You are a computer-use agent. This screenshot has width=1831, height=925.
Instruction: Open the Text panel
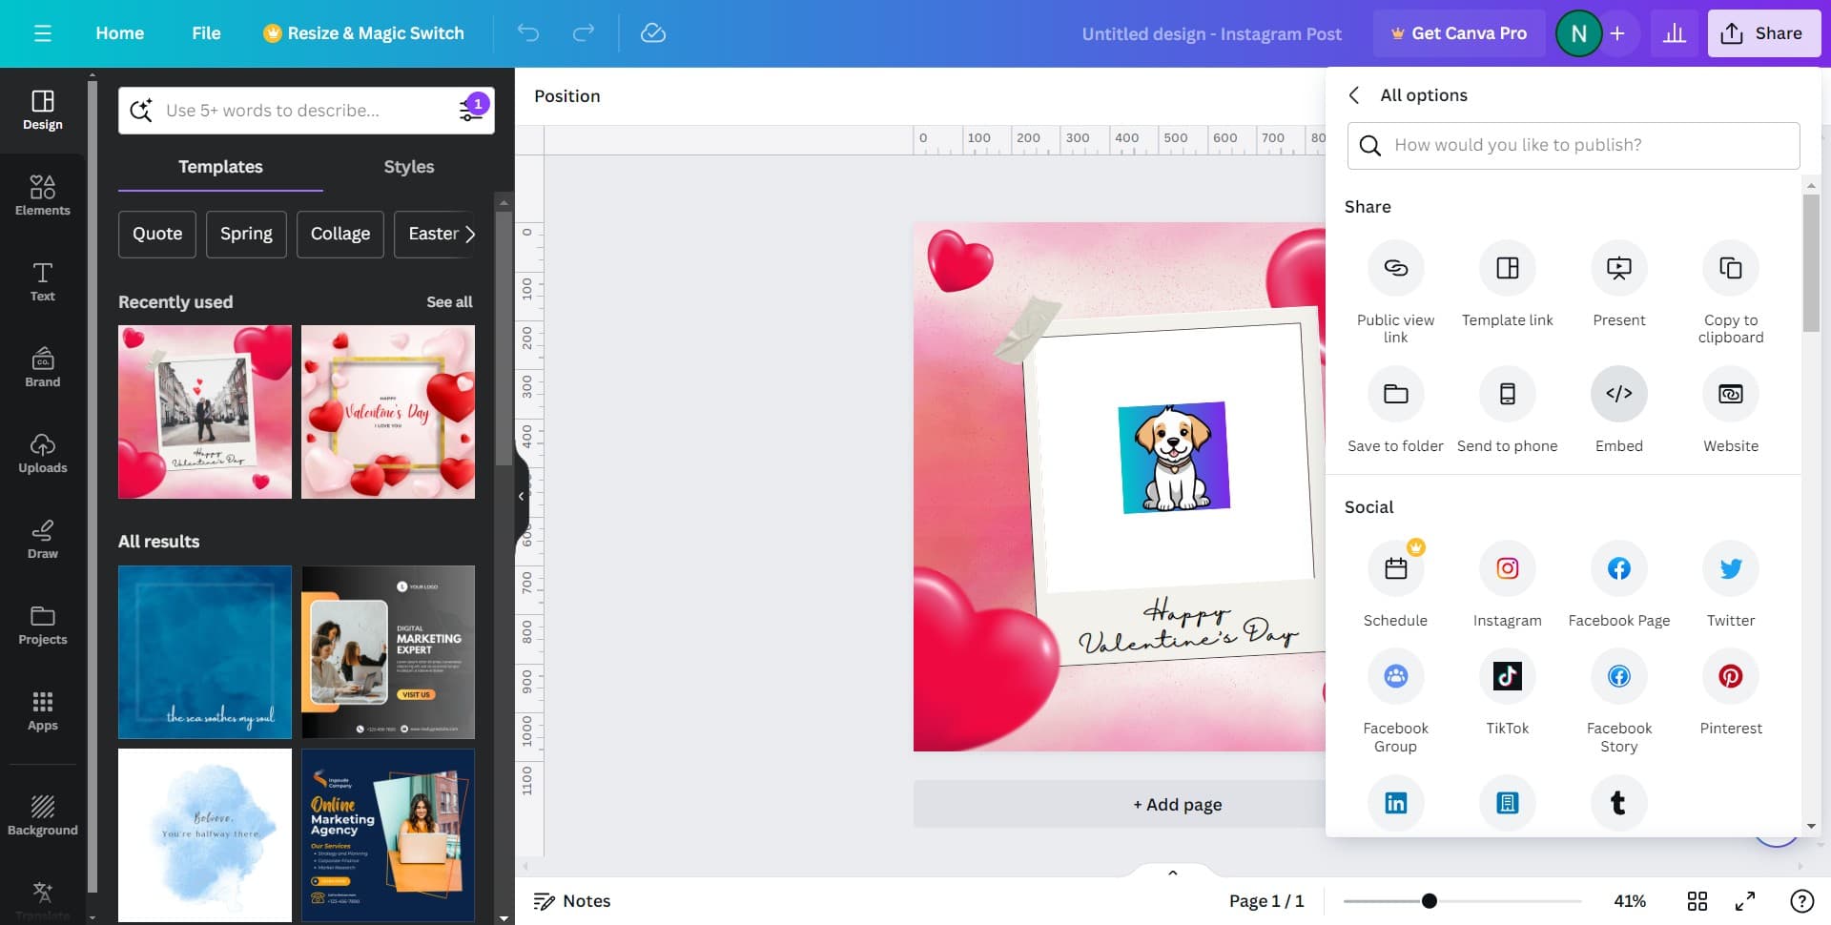pos(42,281)
